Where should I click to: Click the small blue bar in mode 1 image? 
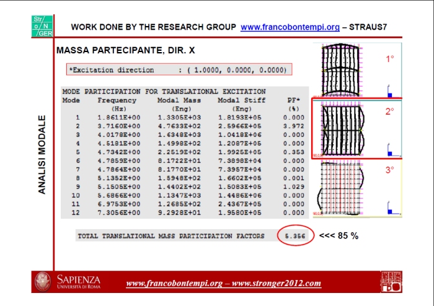coord(391,94)
